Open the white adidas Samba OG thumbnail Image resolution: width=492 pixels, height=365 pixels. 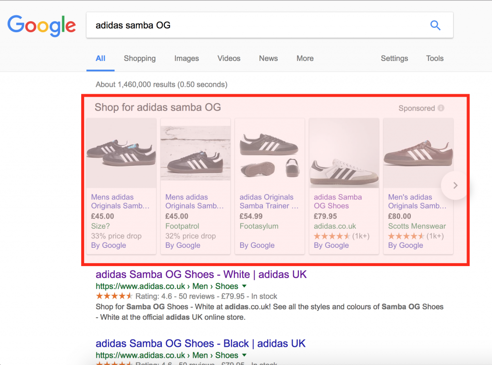click(344, 153)
